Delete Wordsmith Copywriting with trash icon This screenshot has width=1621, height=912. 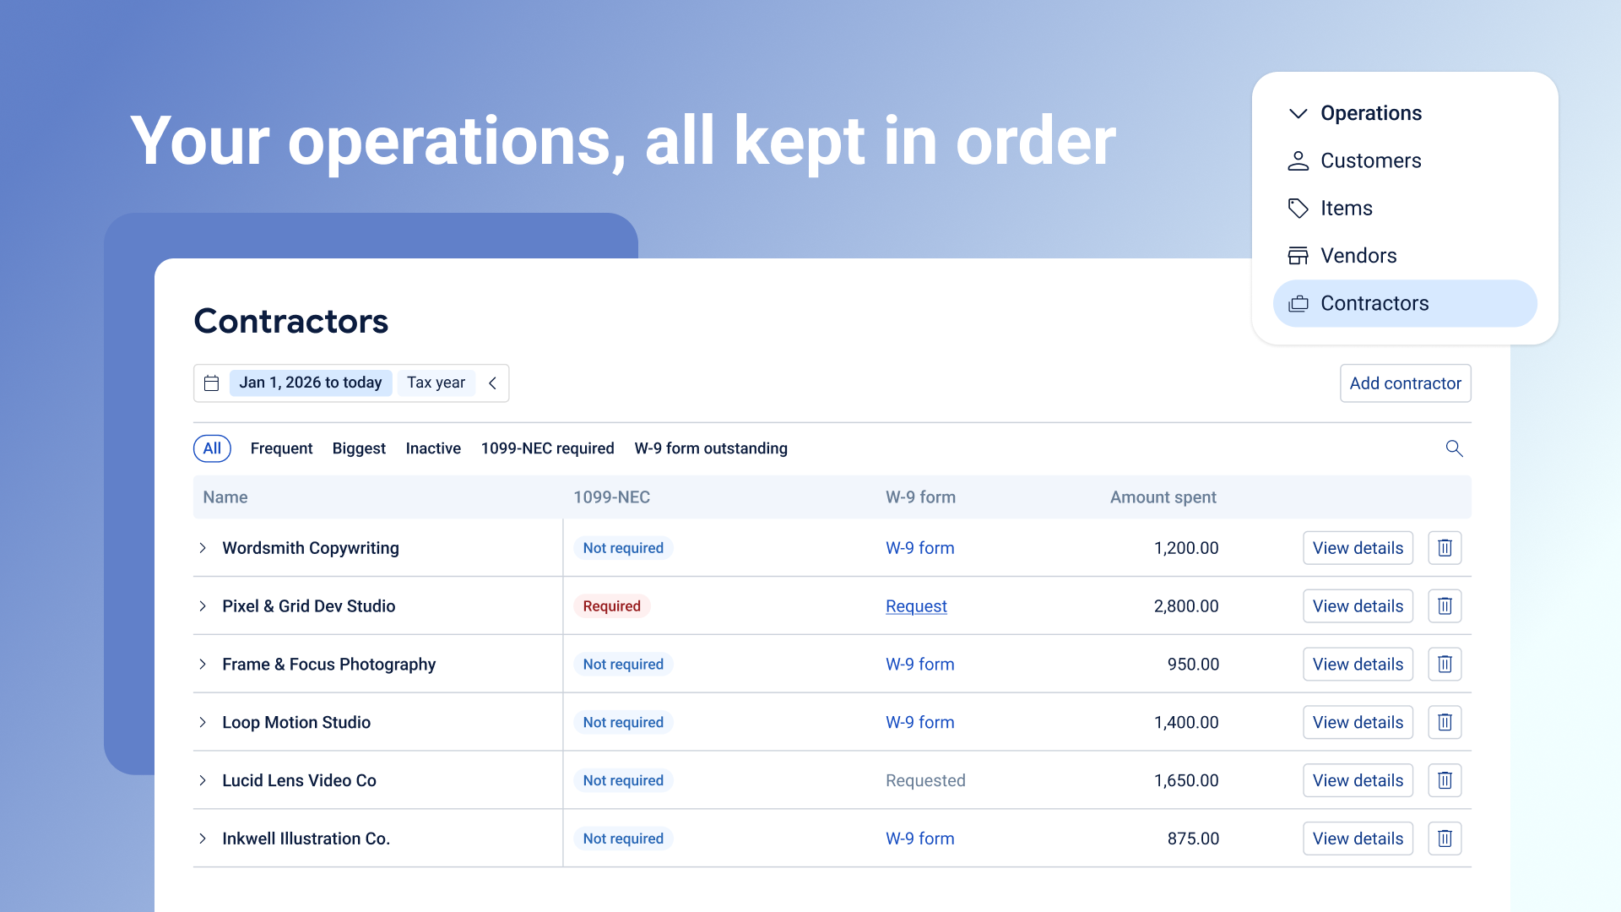[x=1445, y=548]
